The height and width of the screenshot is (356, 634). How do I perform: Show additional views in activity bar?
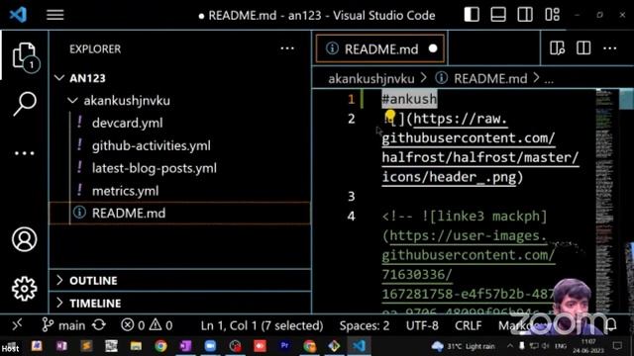coord(24,153)
